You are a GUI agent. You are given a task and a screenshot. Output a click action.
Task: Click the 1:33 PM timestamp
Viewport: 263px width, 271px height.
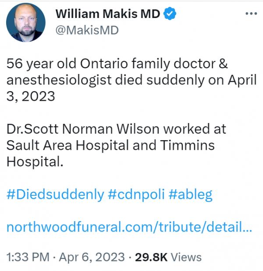[x=28, y=257]
